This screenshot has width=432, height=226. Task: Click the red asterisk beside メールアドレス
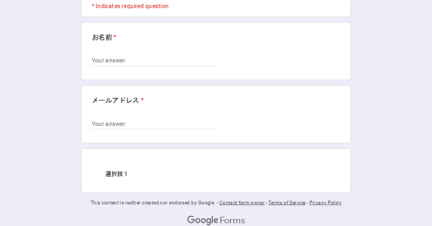pyautogui.click(x=142, y=100)
